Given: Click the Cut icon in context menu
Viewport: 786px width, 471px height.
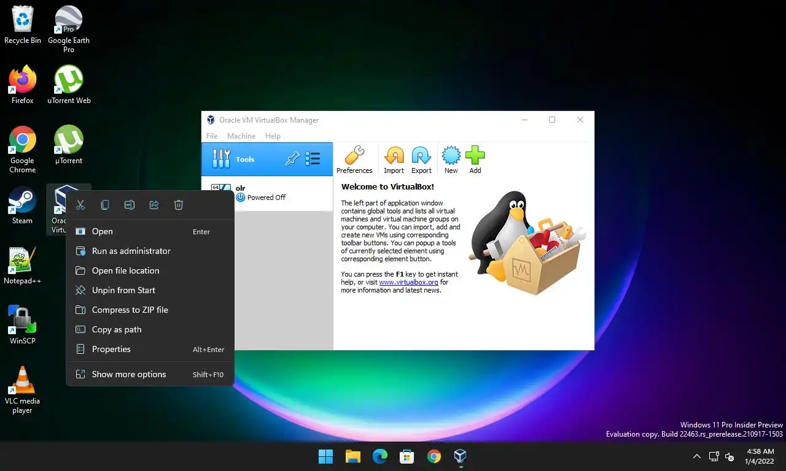Looking at the screenshot, I should pyautogui.click(x=80, y=205).
